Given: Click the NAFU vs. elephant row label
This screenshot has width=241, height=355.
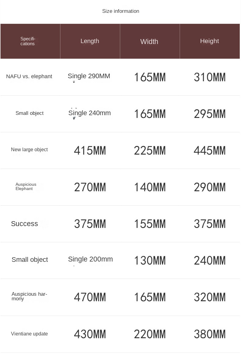Looking at the screenshot, I should [29, 76].
